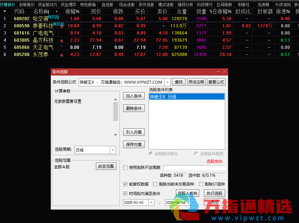The width and height of the screenshot is (299, 223).
Task: Uncheck the 前复权数据 checkbox
Action: pos(125,184)
